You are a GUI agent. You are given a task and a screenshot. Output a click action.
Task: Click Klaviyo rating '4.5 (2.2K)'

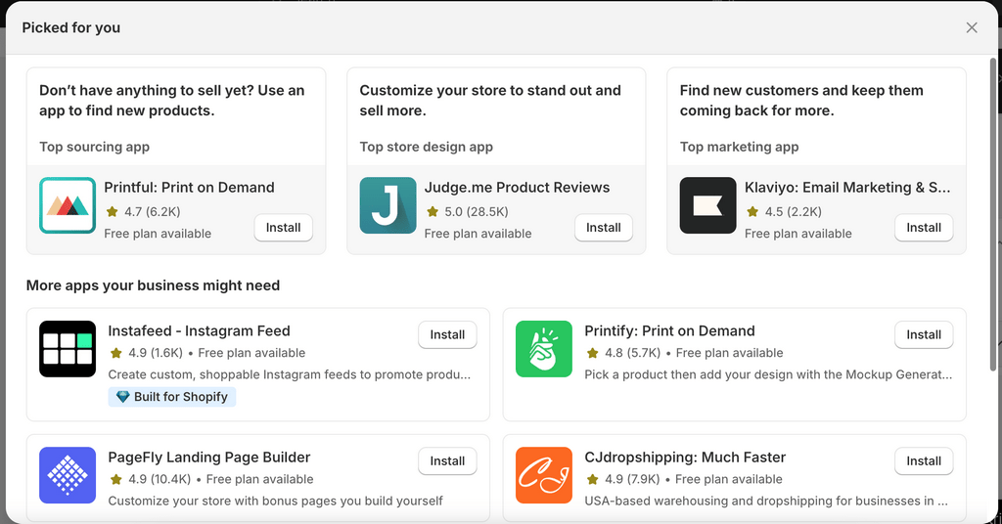click(793, 212)
